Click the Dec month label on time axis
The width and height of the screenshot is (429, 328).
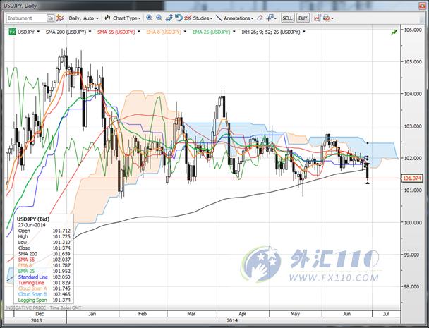coord(40,314)
